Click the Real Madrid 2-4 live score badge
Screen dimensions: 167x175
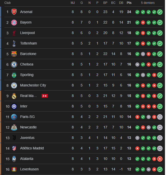(x=45, y=96)
